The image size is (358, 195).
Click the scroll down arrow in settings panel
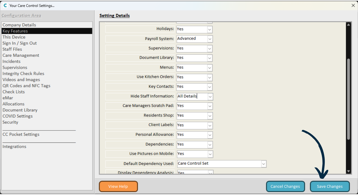click(349, 171)
